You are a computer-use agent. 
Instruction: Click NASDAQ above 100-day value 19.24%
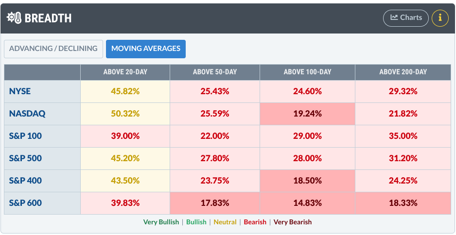click(307, 114)
